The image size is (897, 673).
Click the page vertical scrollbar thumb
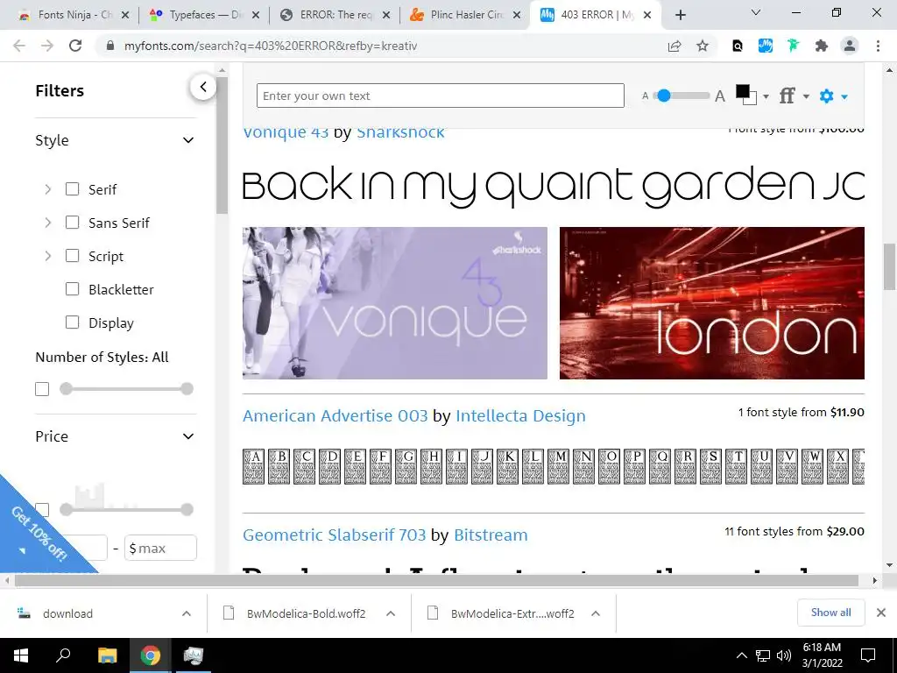890,266
